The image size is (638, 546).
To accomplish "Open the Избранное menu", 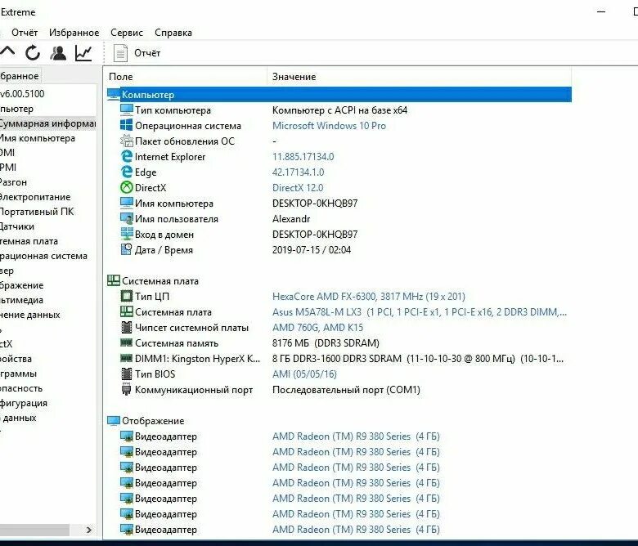I will pos(74,33).
